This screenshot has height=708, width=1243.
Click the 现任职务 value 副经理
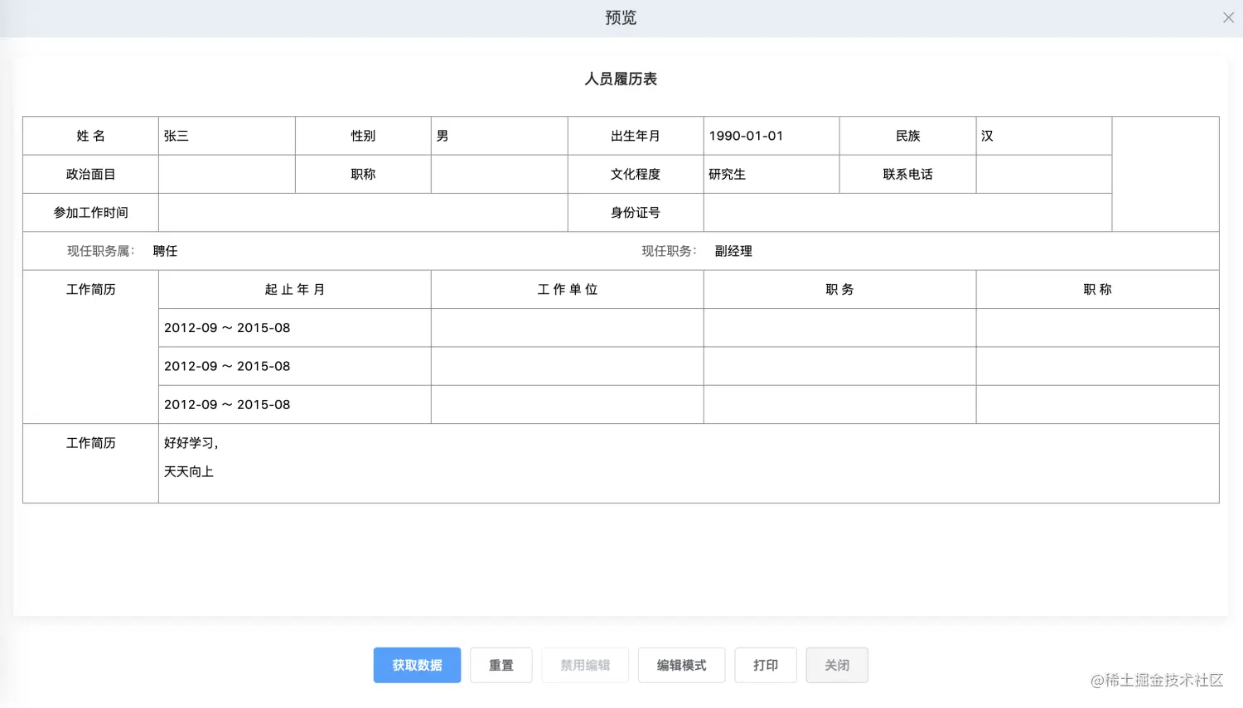point(733,251)
